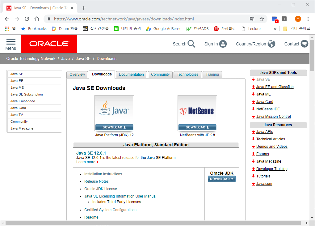The image size is (315, 226).
Task: Click the browser reload icon
Action: (x=27, y=19)
